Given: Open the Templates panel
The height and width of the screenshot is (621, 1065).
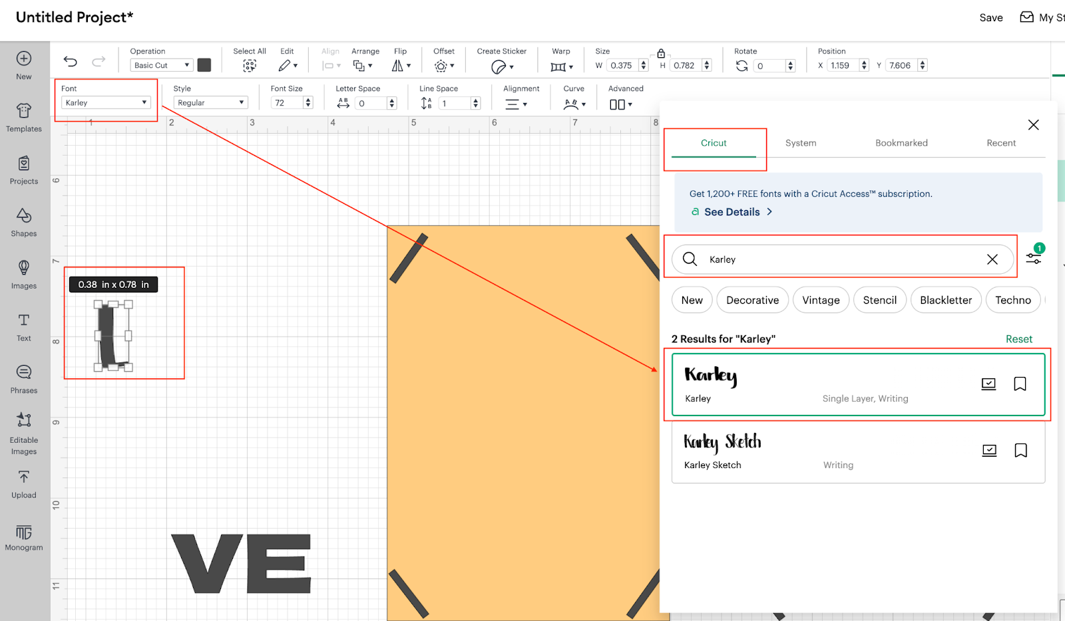Looking at the screenshot, I should (x=24, y=118).
